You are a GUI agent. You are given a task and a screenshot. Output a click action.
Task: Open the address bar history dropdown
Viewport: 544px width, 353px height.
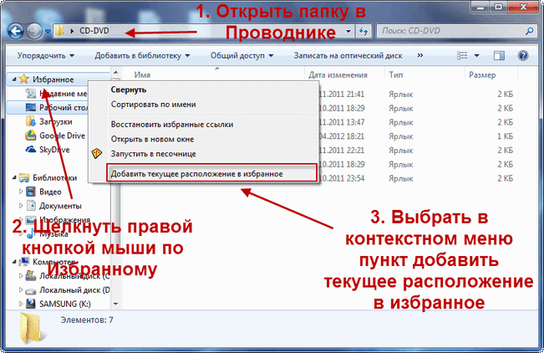[x=348, y=31]
